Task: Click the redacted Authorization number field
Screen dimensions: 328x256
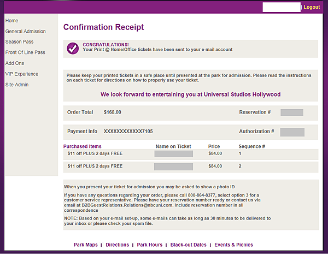Action: (x=292, y=132)
